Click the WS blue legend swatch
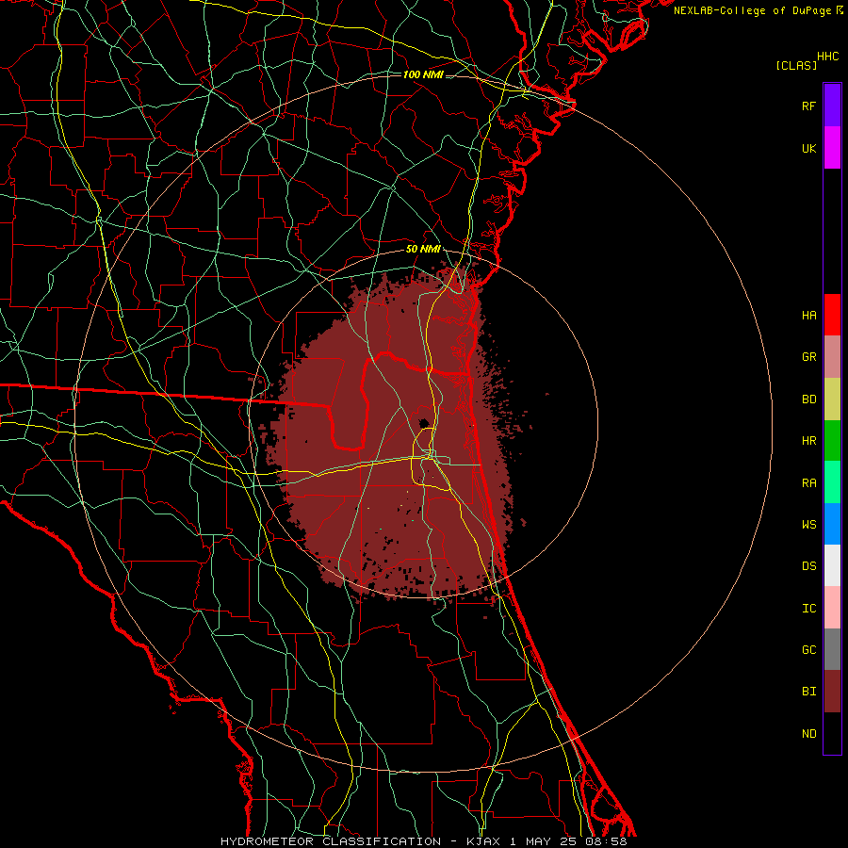The width and height of the screenshot is (848, 848). 832,524
